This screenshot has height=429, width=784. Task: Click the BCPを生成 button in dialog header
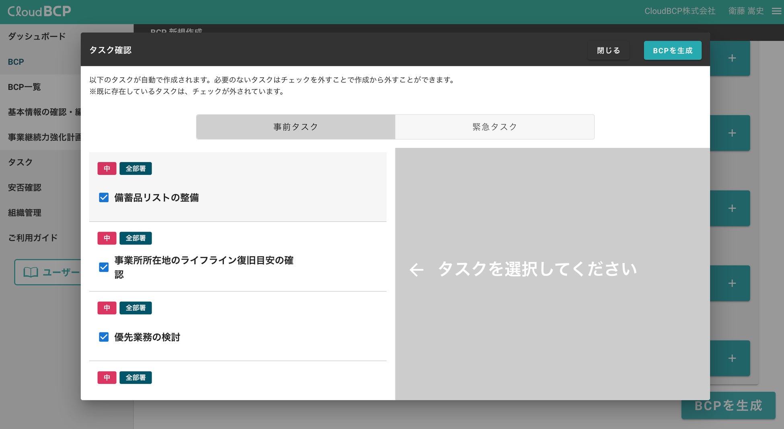tap(673, 50)
